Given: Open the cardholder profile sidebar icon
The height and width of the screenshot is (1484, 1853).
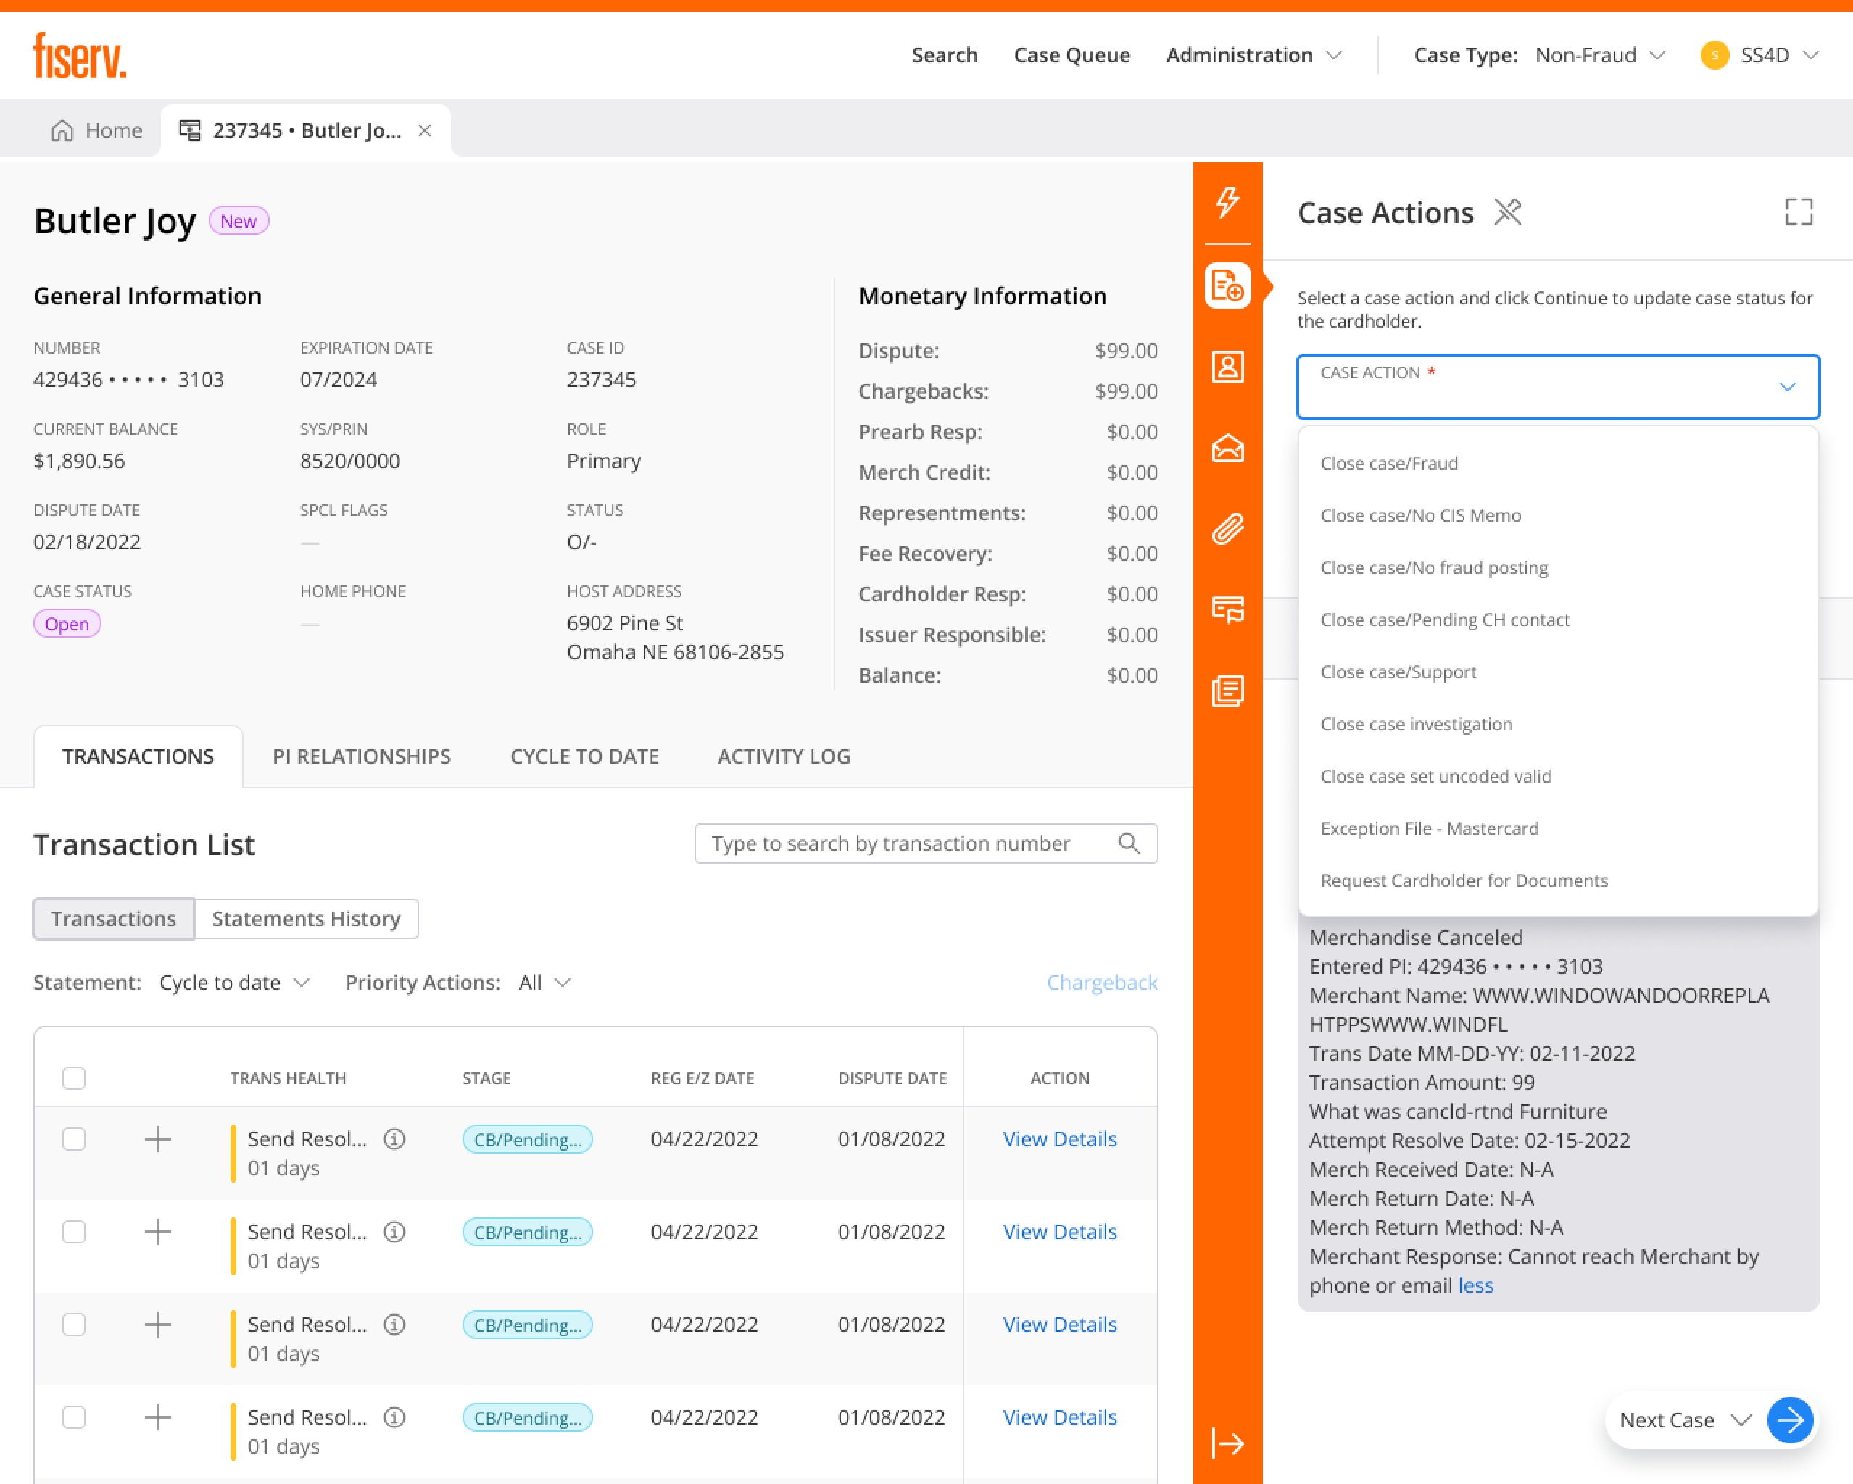Looking at the screenshot, I should [1227, 367].
